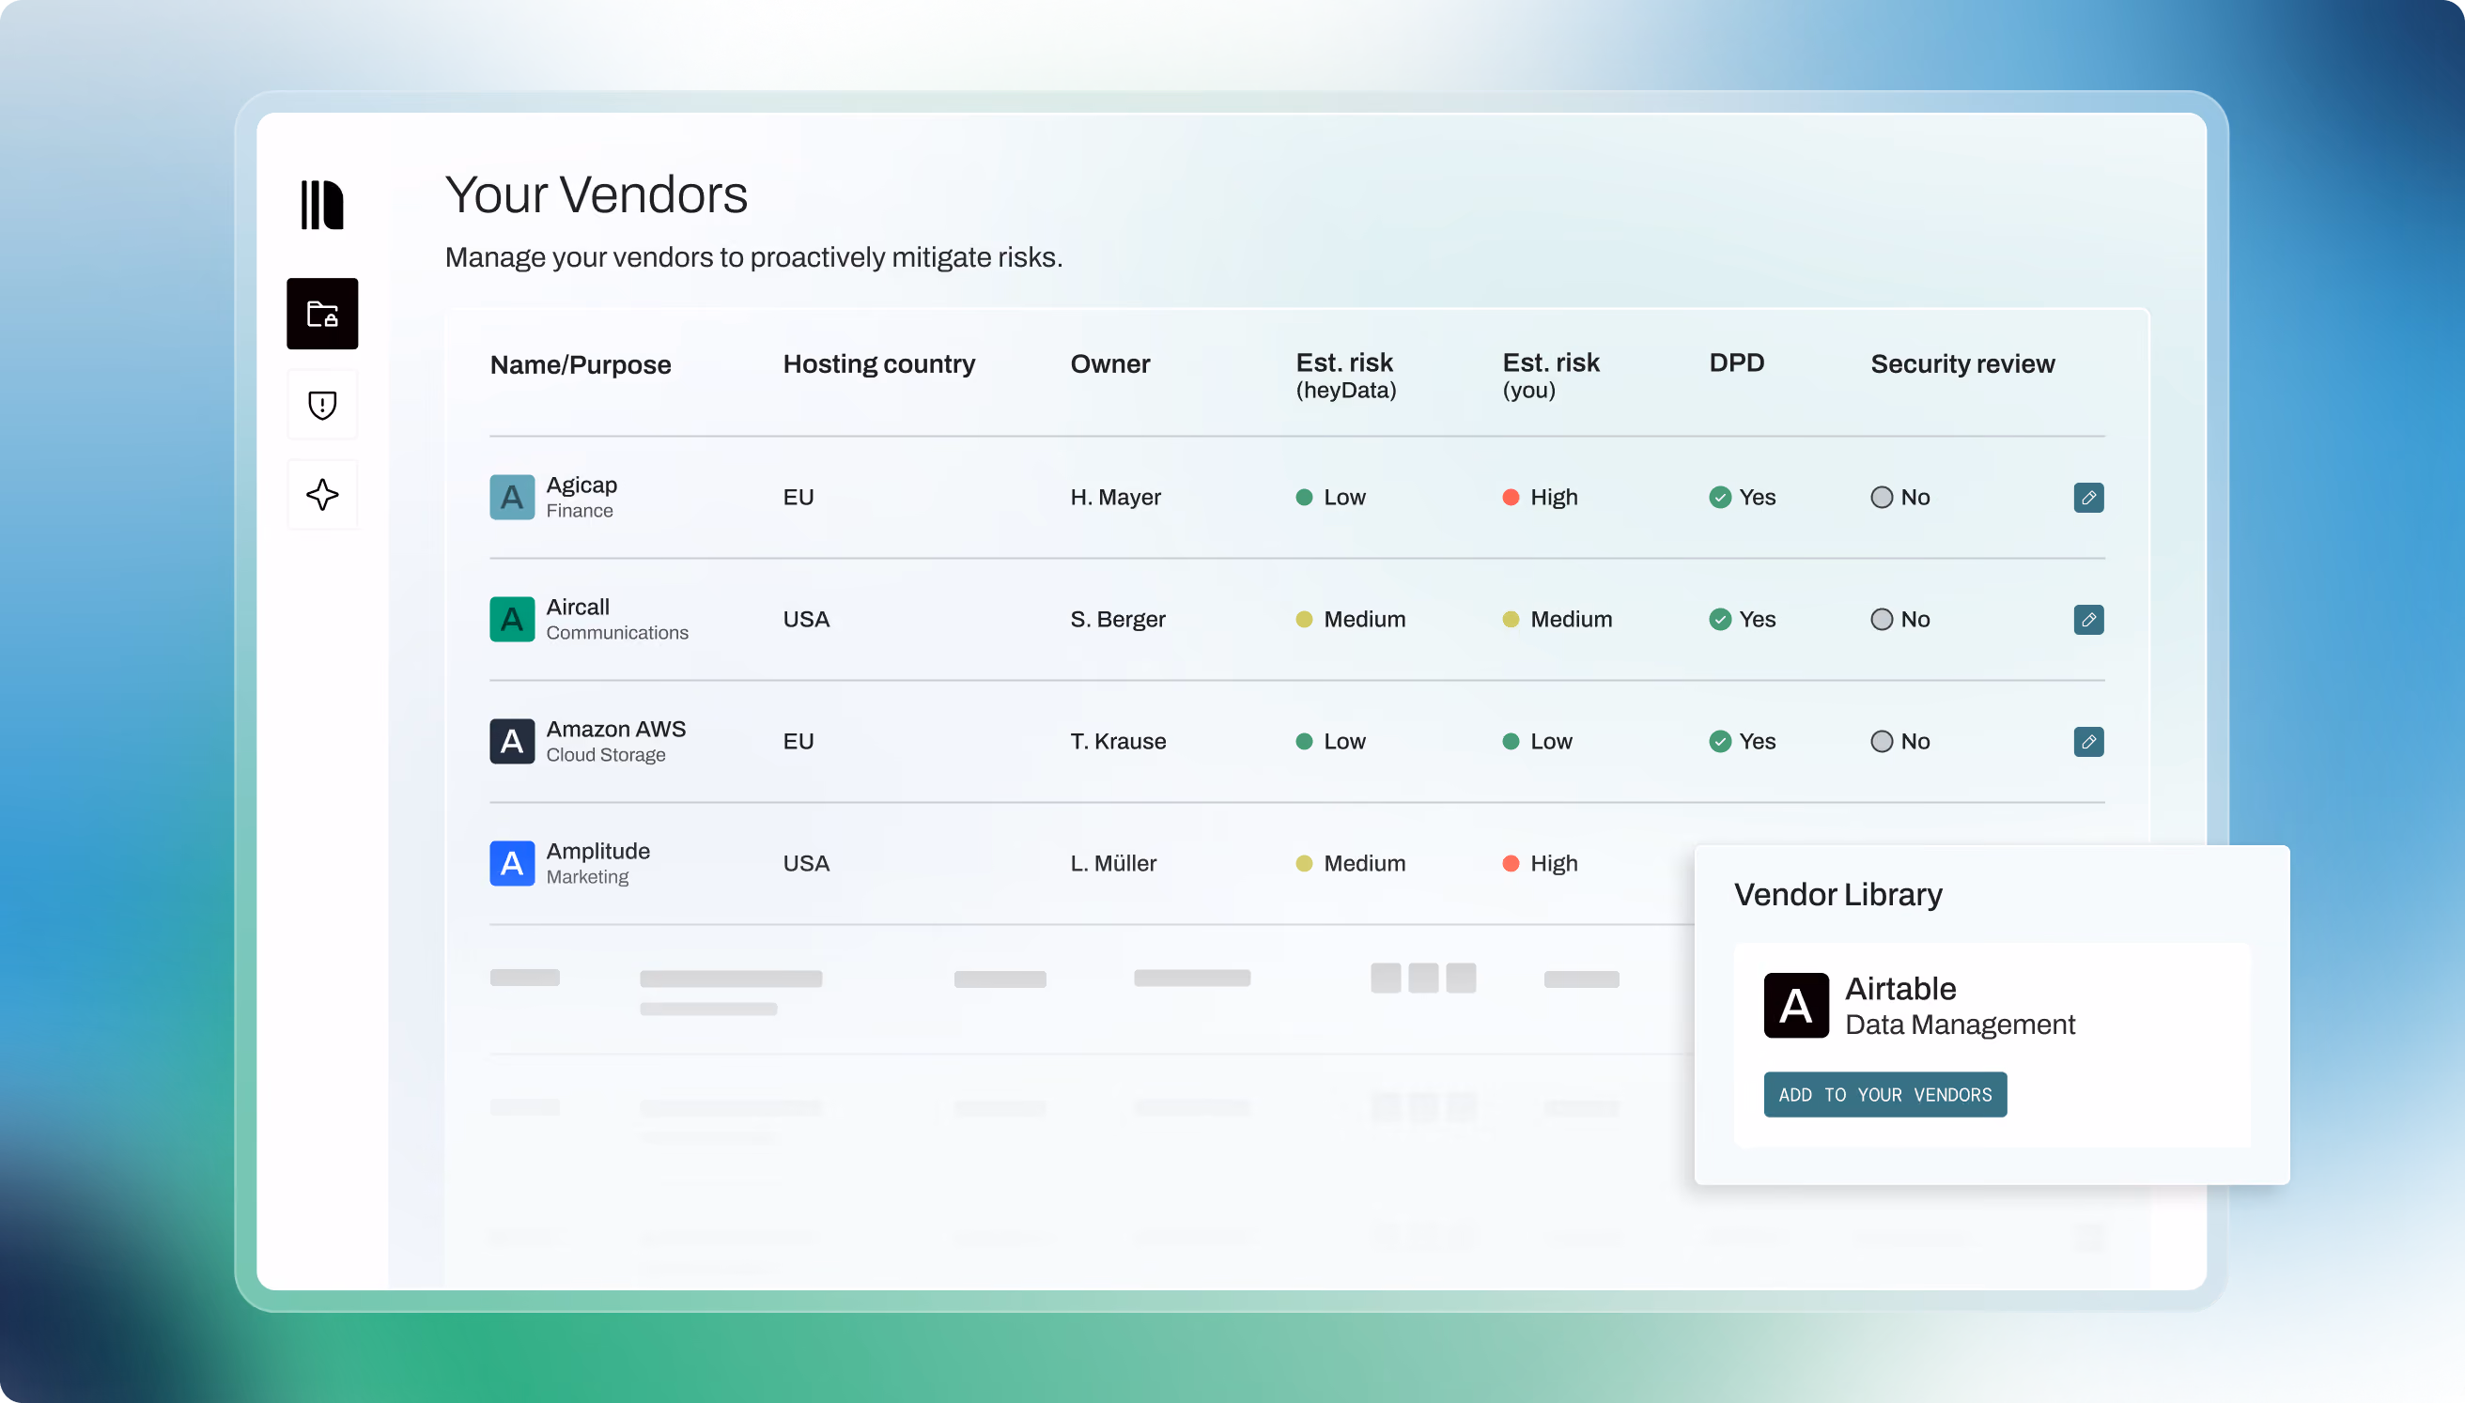Sort by Owner column header

[1110, 364]
